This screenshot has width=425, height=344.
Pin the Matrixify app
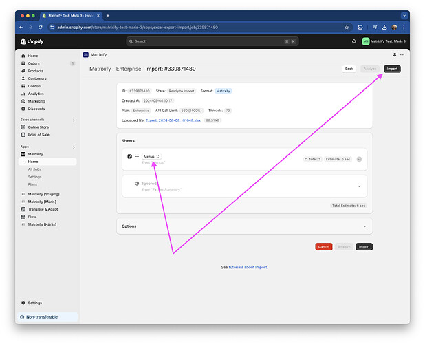(x=395, y=55)
